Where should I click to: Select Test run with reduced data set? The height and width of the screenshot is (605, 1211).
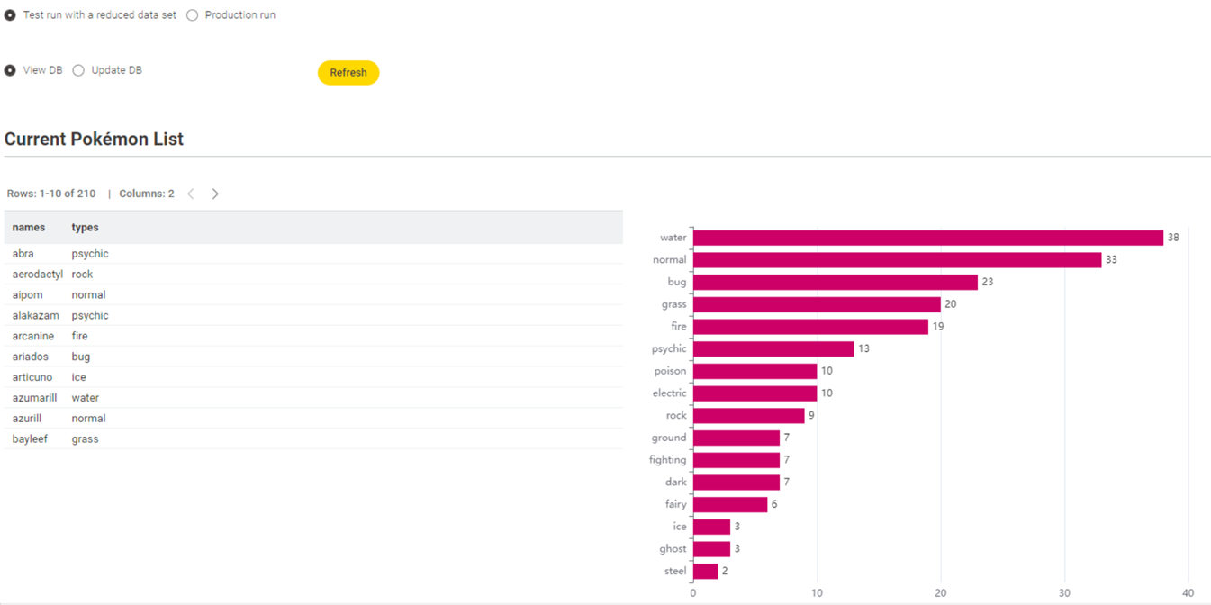pos(10,15)
